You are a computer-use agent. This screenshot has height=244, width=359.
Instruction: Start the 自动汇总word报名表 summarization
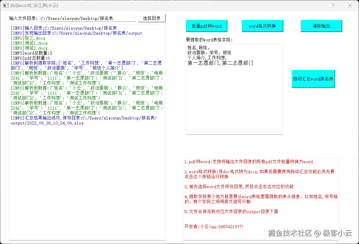tap(313, 78)
